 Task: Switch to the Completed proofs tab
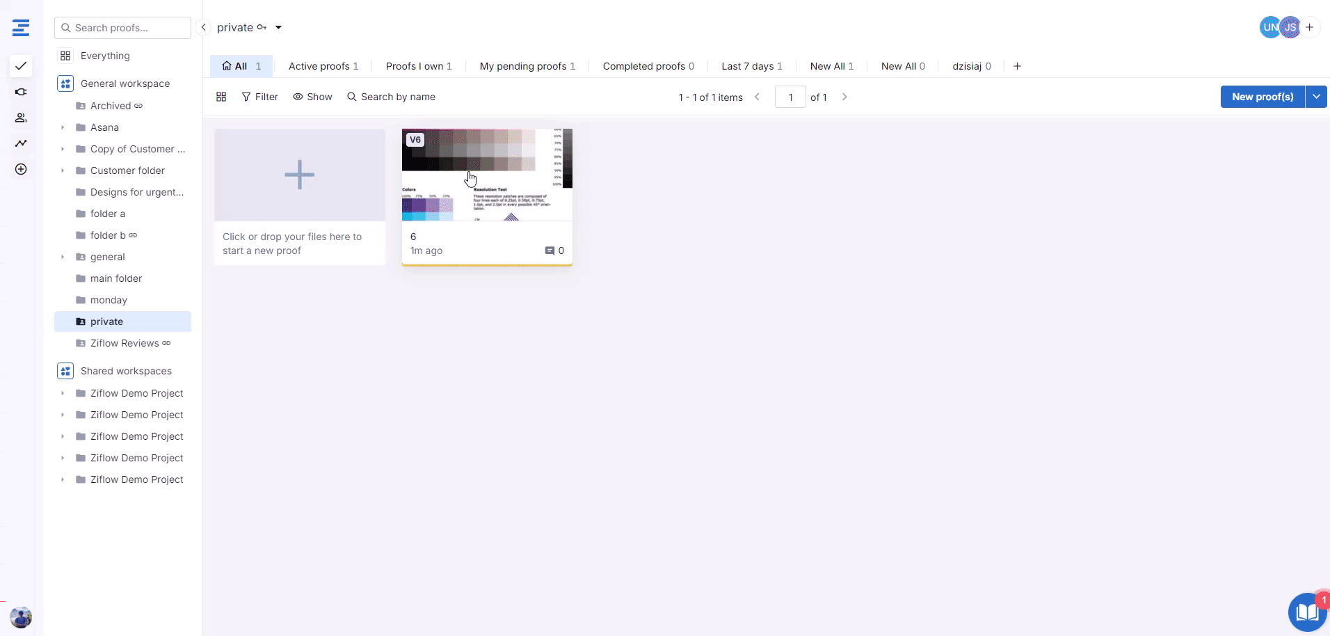coord(648,66)
